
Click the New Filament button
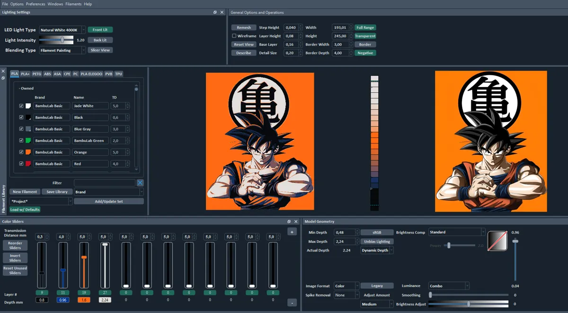coord(25,192)
